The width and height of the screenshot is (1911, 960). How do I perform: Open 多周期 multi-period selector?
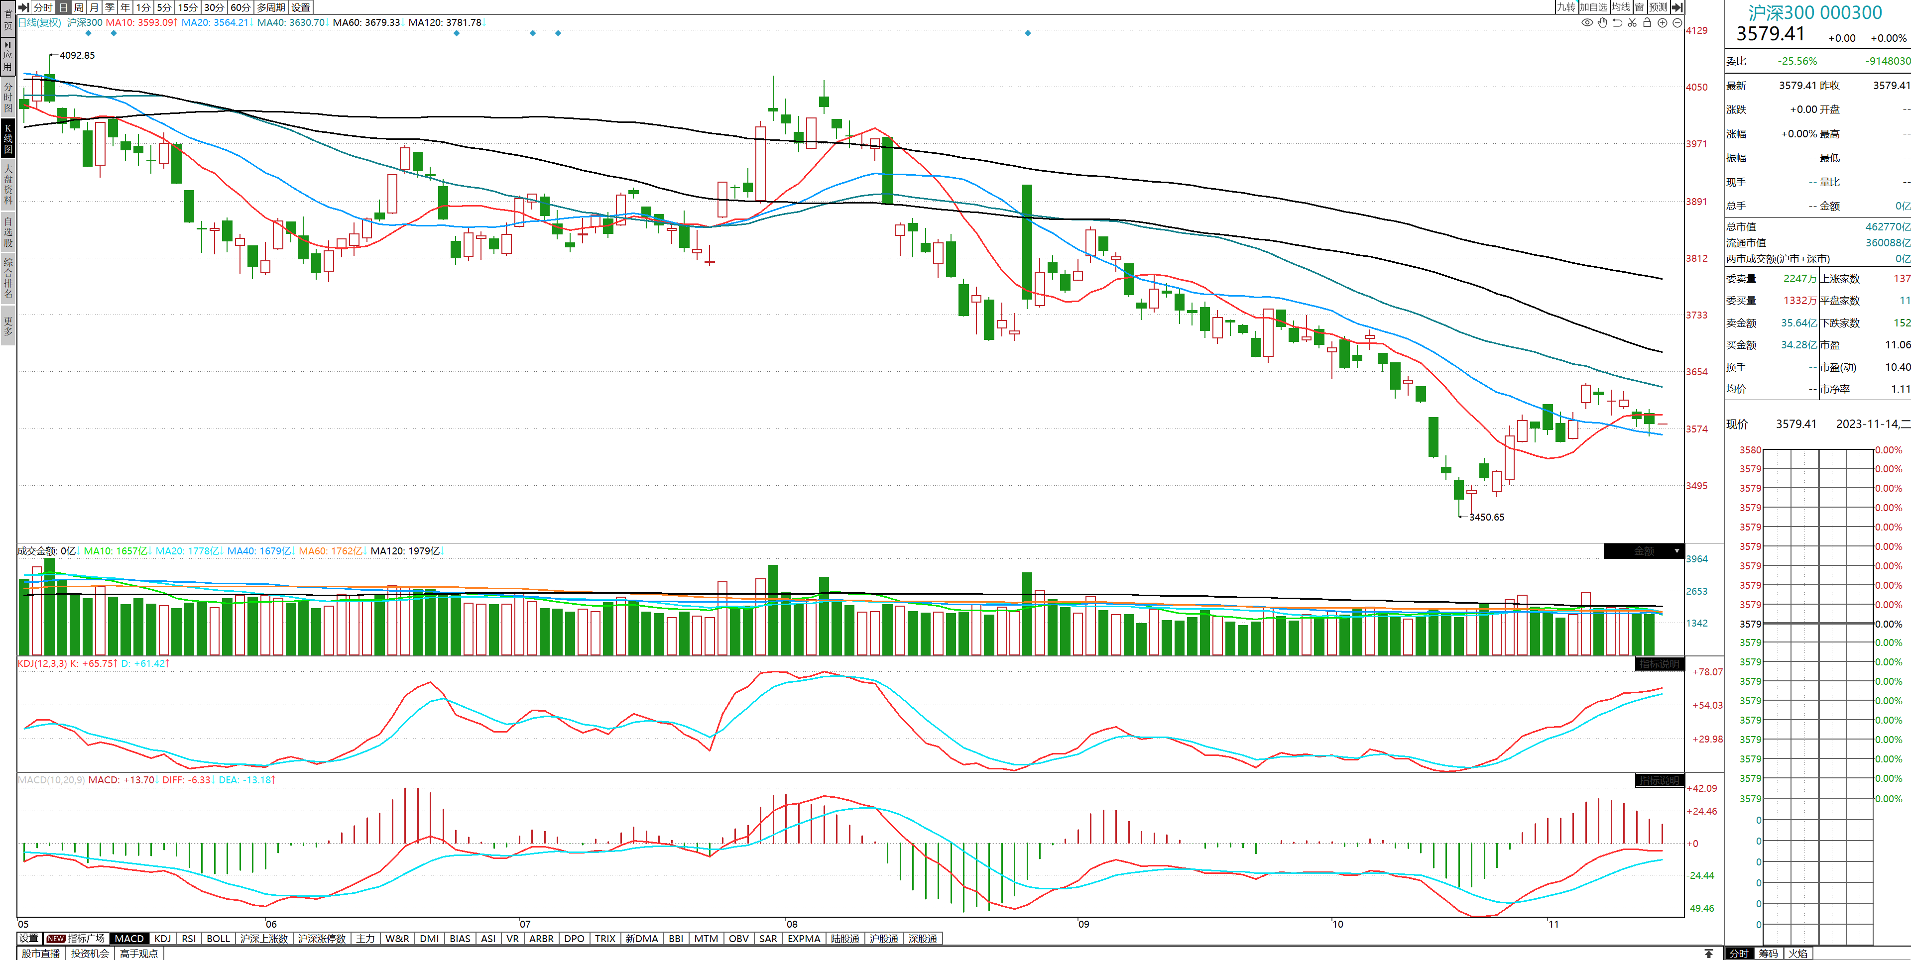271,7
